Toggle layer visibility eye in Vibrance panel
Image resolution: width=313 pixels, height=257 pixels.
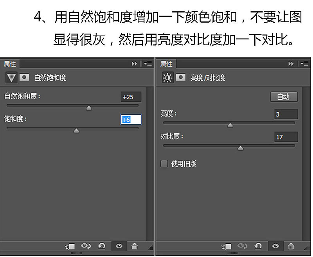(119, 246)
